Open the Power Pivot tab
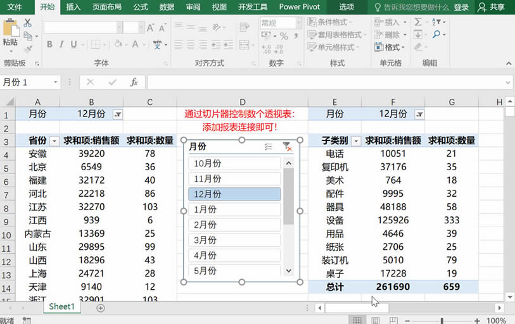Image resolution: width=515 pixels, height=324 pixels. tap(300, 7)
